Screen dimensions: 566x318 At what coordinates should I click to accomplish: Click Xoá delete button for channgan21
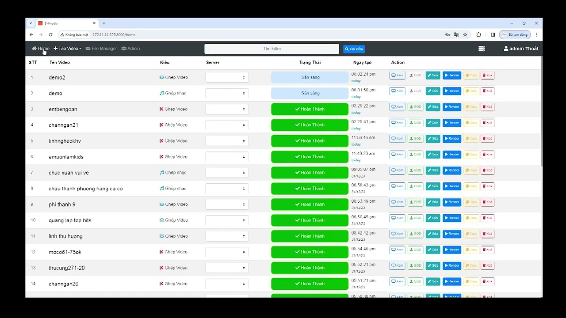pyautogui.click(x=487, y=123)
